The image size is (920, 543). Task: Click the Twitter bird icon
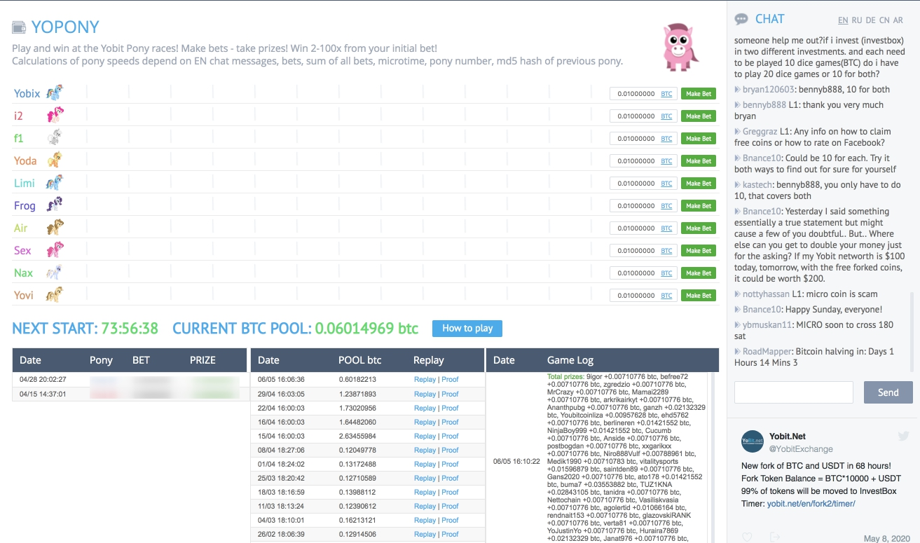(903, 436)
